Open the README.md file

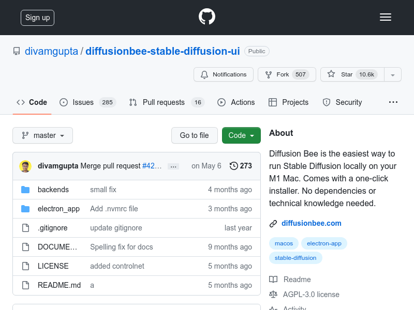click(59, 285)
